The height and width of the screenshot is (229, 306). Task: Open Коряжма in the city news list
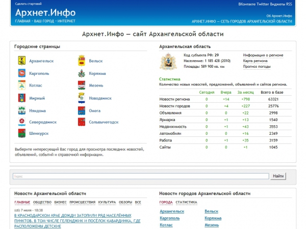tap(213, 218)
